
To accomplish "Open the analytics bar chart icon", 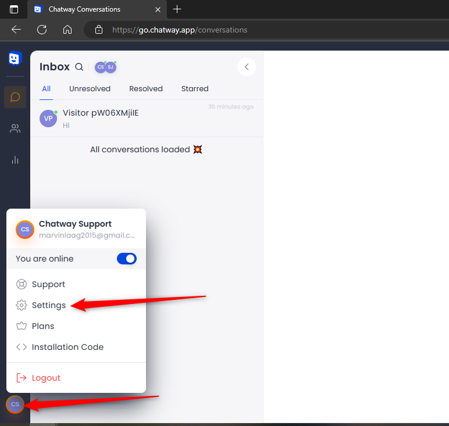I will pyautogui.click(x=15, y=160).
